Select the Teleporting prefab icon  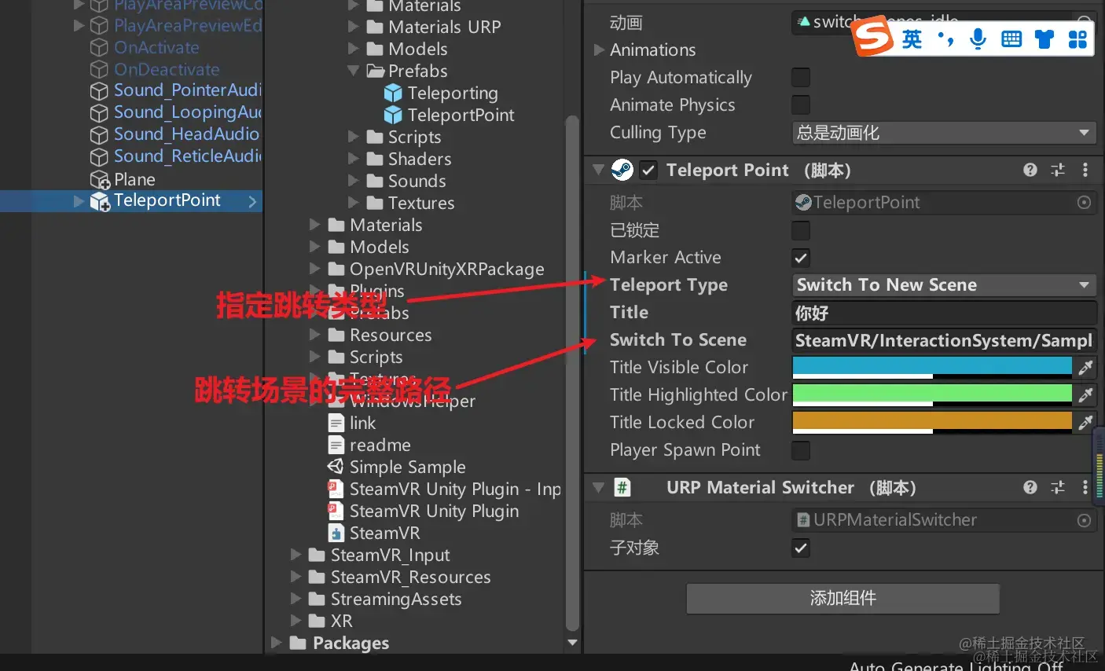coord(393,93)
